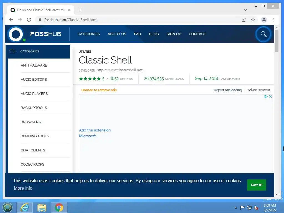The width and height of the screenshot is (284, 213).
Task: Click the five-star rating
Action: point(90,78)
